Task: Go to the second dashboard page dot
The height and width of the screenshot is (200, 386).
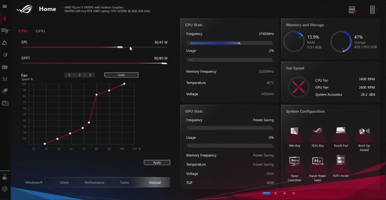Action: pyautogui.click(x=275, y=193)
